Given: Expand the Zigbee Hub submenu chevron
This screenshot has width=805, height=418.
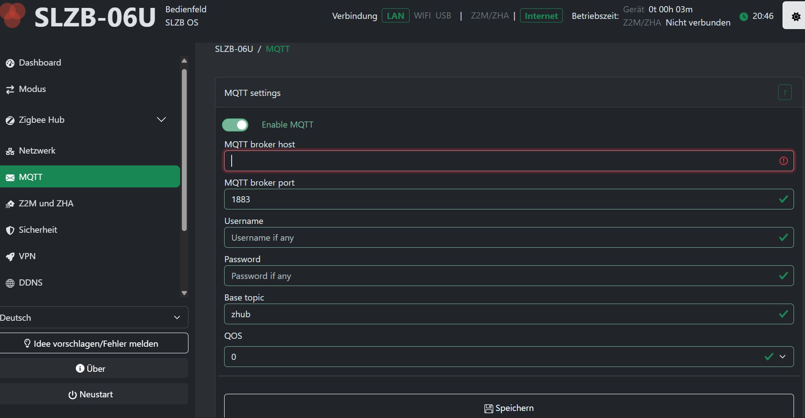Looking at the screenshot, I should (x=162, y=120).
